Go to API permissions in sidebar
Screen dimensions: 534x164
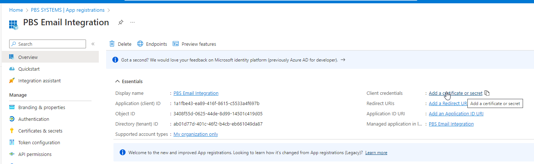(x=35, y=154)
